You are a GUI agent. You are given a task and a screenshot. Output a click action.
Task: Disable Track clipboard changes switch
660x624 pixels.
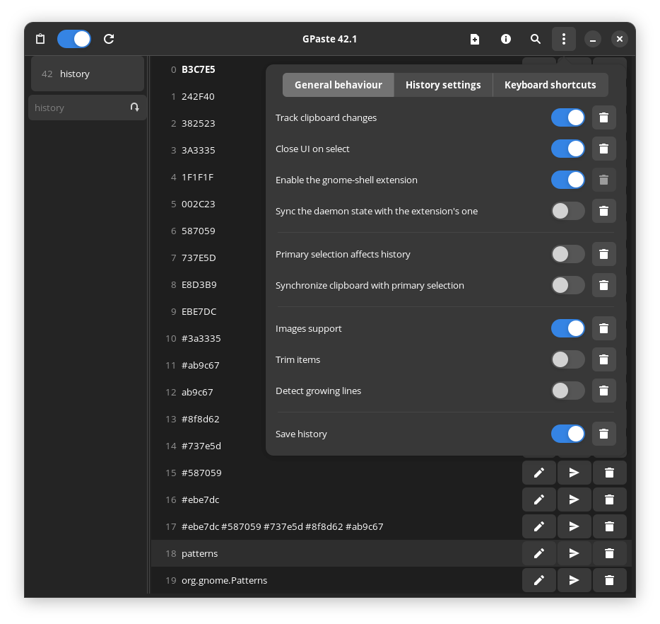[x=568, y=117]
